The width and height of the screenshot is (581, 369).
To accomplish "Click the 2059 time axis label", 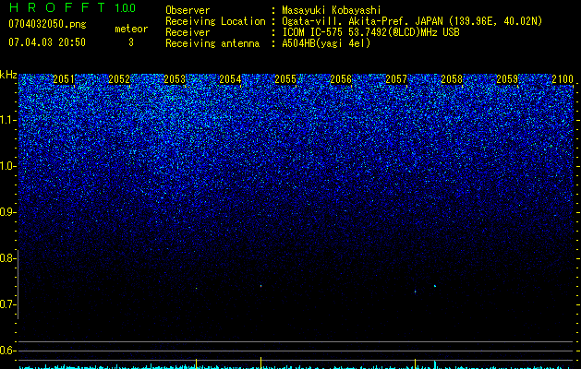I will pyautogui.click(x=507, y=79).
